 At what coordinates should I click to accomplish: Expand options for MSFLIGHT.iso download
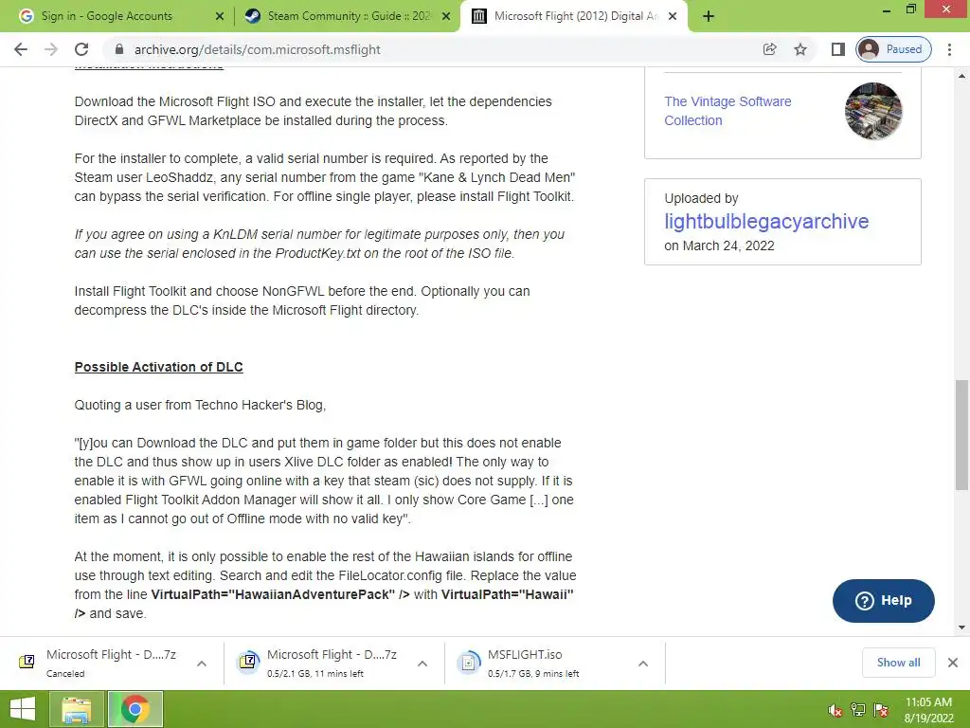643,664
